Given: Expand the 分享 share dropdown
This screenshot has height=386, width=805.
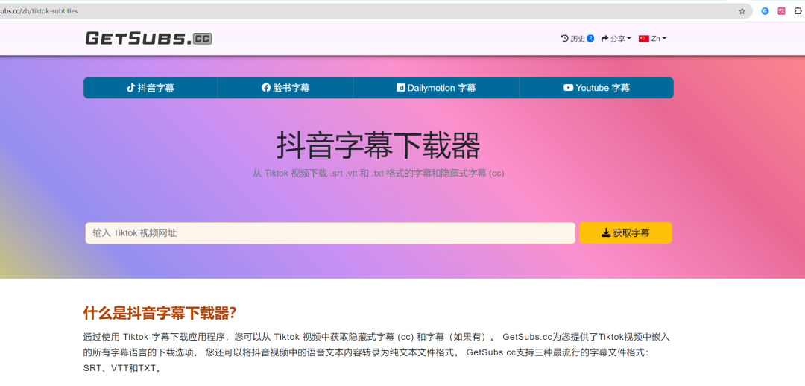Looking at the screenshot, I should point(616,38).
